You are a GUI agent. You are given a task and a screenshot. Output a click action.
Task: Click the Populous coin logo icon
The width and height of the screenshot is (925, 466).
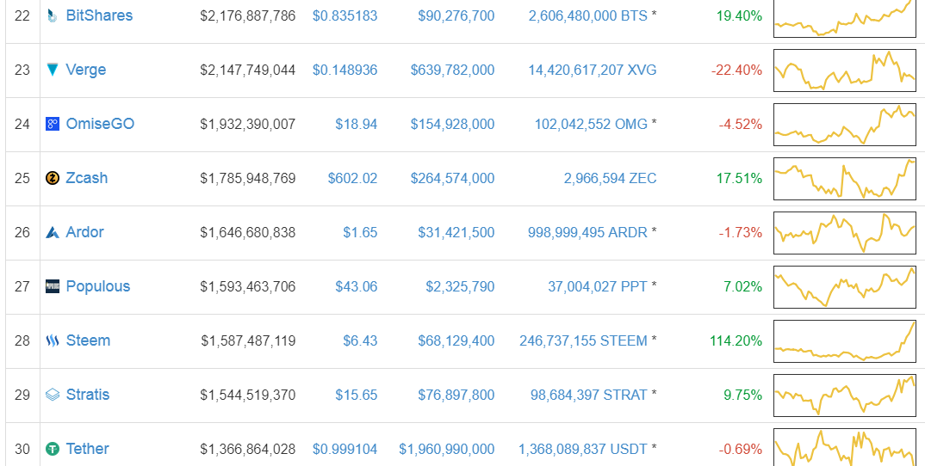pyautogui.click(x=53, y=286)
